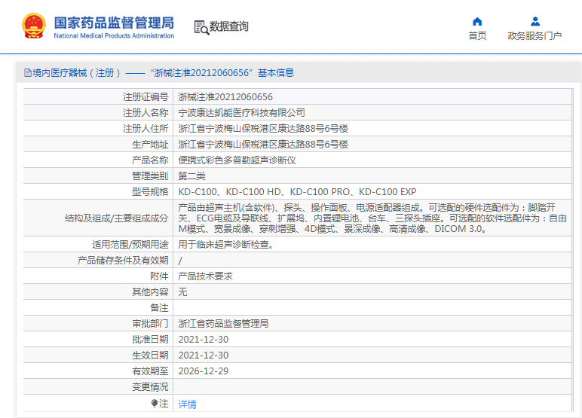This screenshot has height=418, width=582.
Task: Open the 数据查询 search icon
Action: [201, 27]
